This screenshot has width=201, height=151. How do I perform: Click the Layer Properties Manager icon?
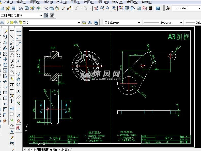point(2,23)
